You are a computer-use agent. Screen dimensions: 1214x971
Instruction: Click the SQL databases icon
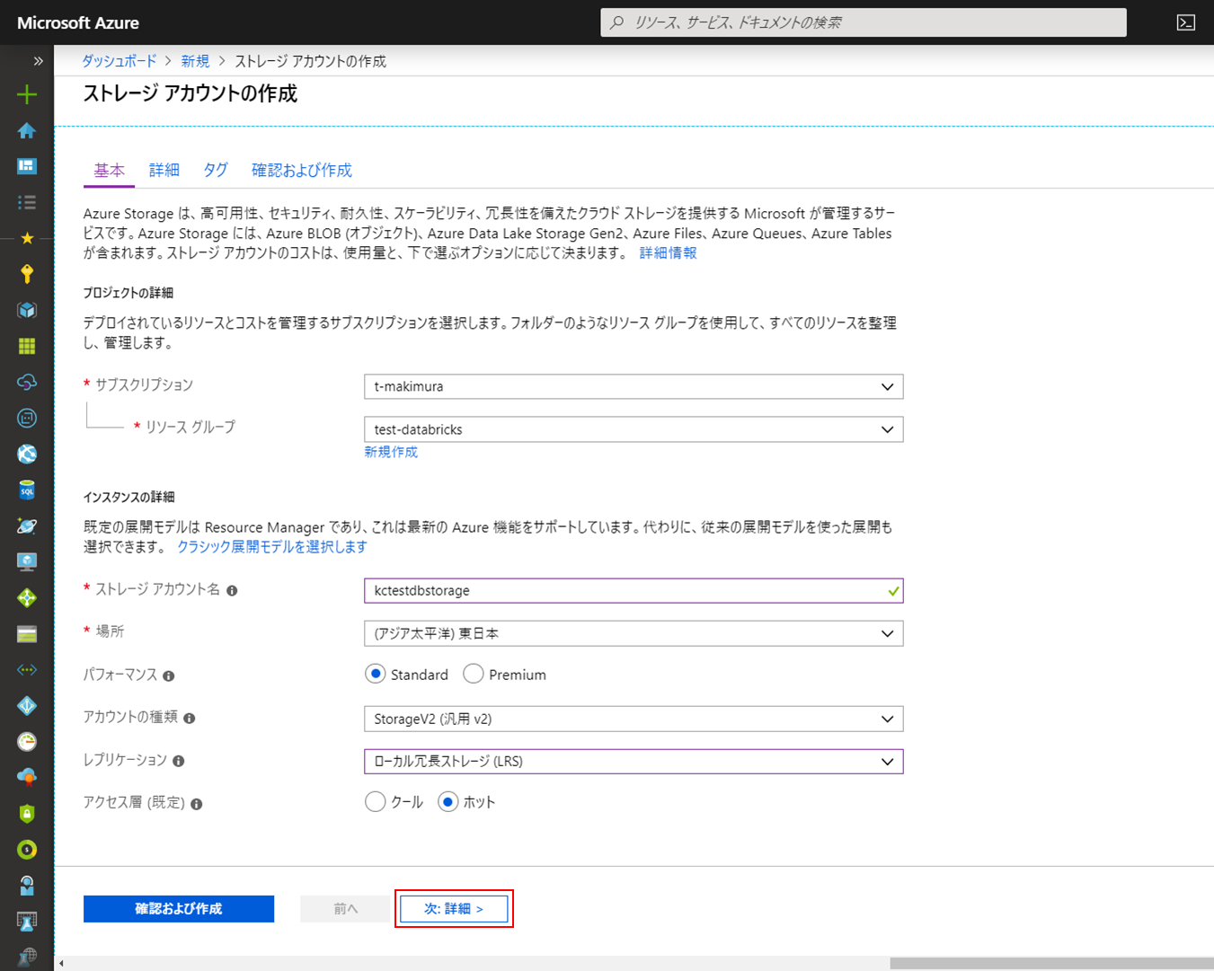26,490
